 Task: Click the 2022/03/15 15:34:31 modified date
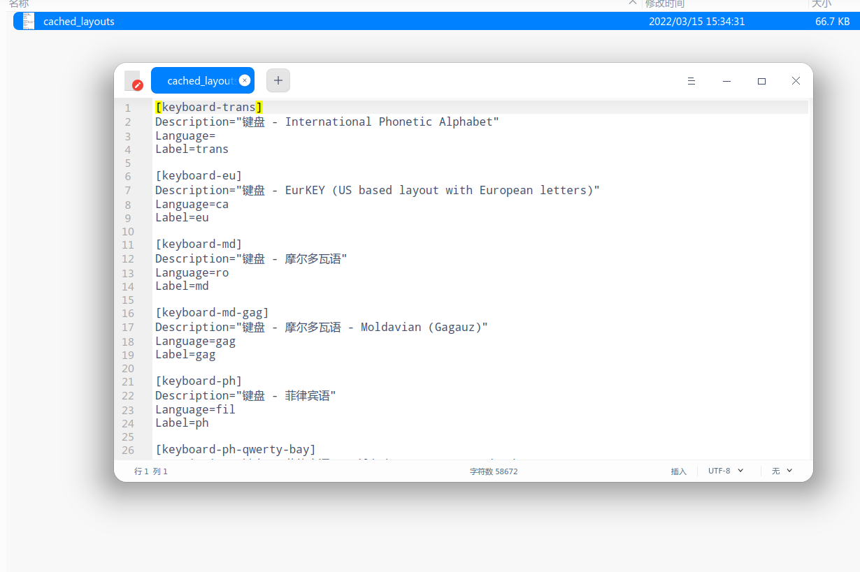point(697,22)
